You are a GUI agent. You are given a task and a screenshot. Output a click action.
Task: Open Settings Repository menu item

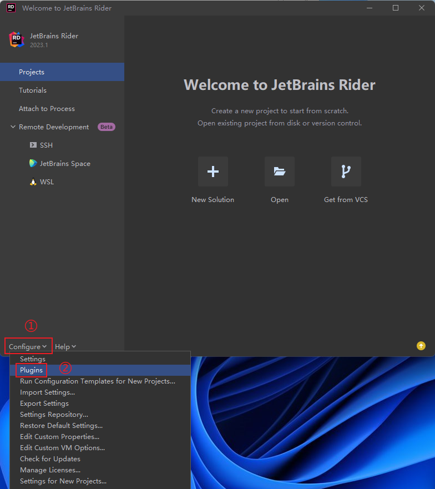100,415
